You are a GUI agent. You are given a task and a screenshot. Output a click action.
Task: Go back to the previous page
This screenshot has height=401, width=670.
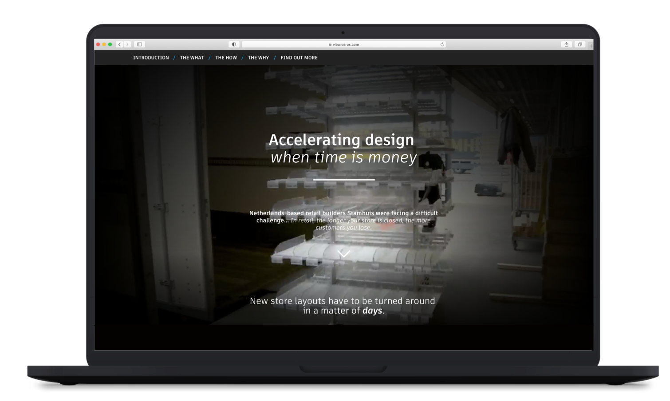[119, 44]
